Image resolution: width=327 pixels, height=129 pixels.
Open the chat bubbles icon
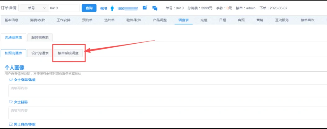155,8
